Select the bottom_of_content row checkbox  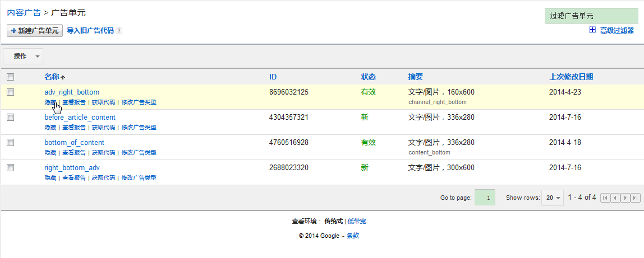click(10, 142)
